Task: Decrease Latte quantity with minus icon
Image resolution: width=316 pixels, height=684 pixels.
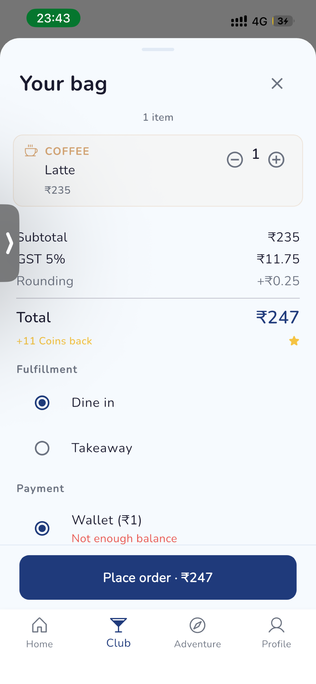Action: point(235,160)
